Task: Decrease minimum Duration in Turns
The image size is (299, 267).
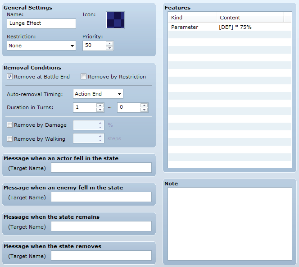Action: [x=100, y=110]
